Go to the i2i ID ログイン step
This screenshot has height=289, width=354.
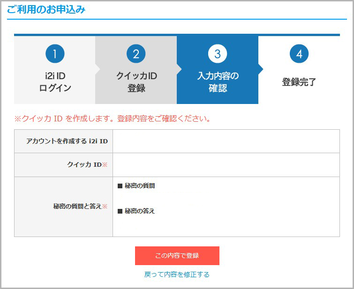pos(55,82)
